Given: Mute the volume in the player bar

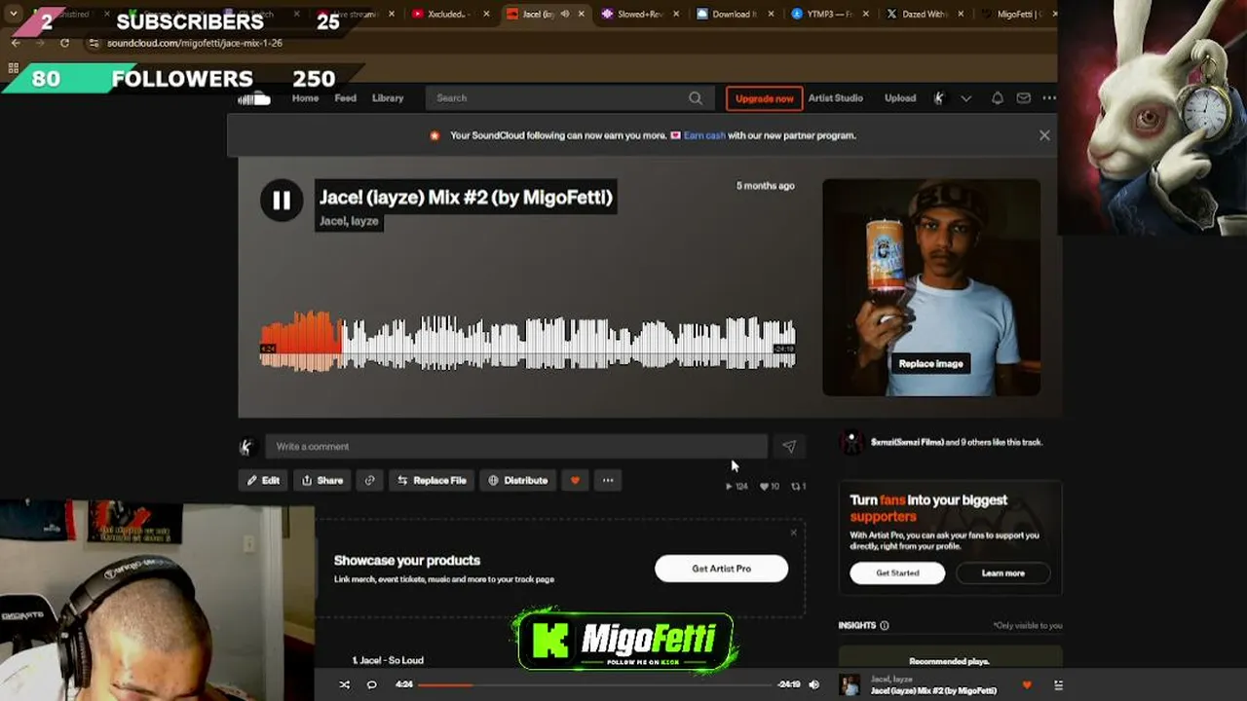Looking at the screenshot, I should 814,684.
